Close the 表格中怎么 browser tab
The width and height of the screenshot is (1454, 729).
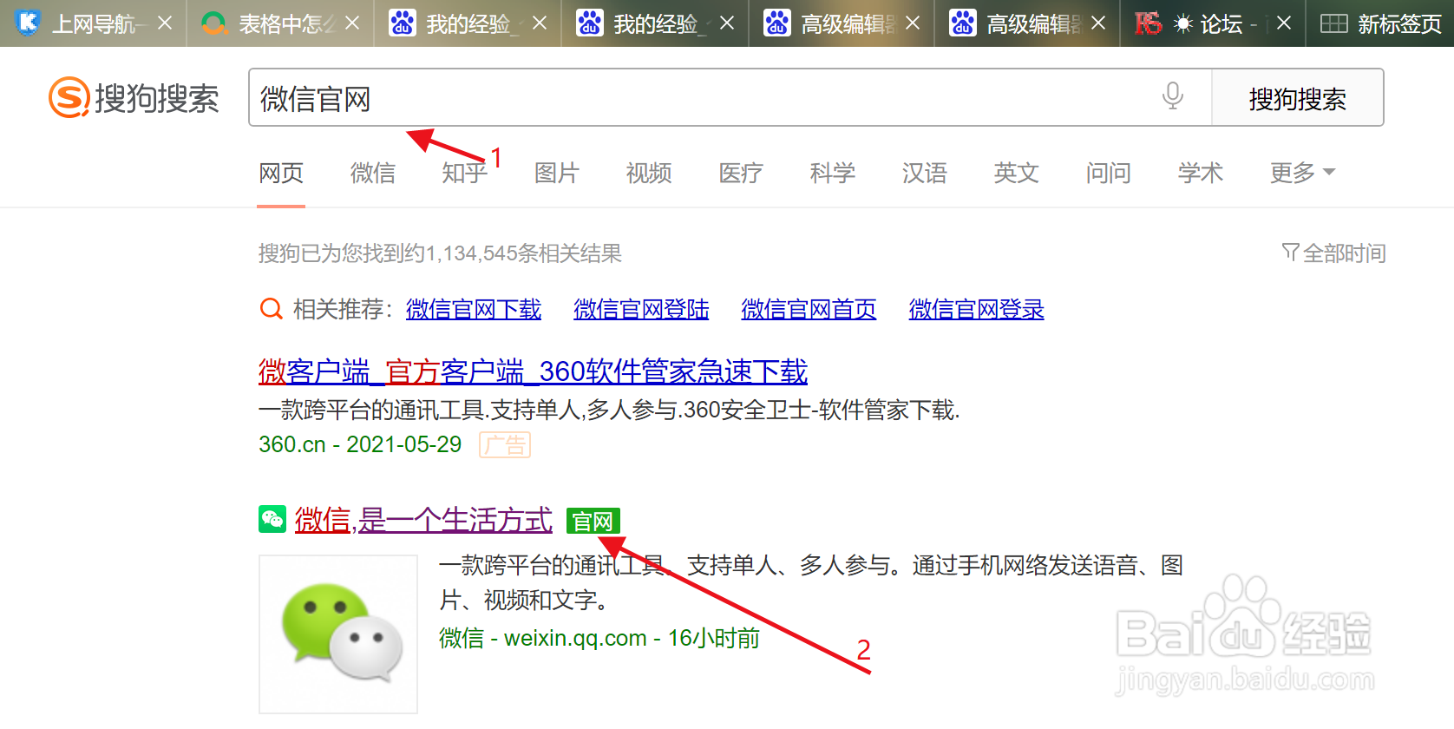pos(351,23)
